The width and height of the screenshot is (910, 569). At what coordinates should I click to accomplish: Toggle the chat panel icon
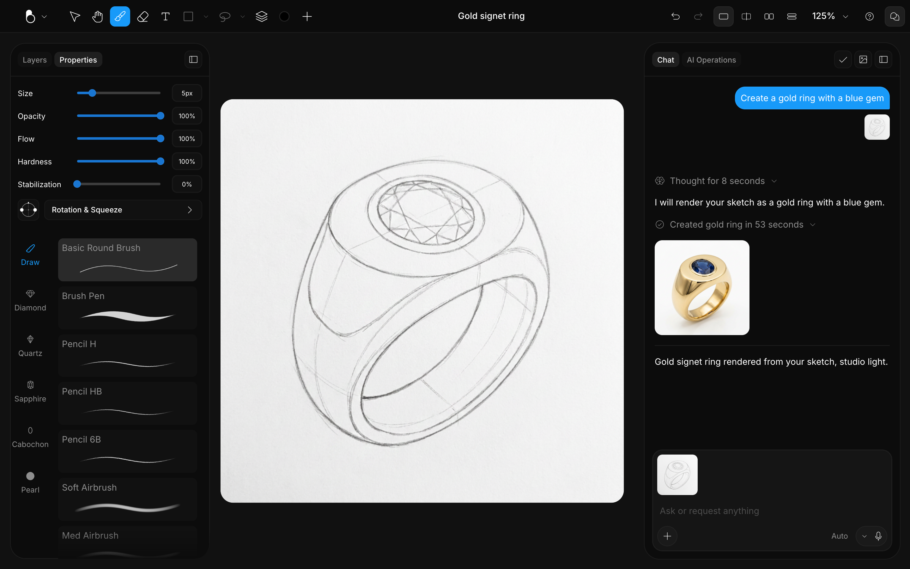click(895, 16)
